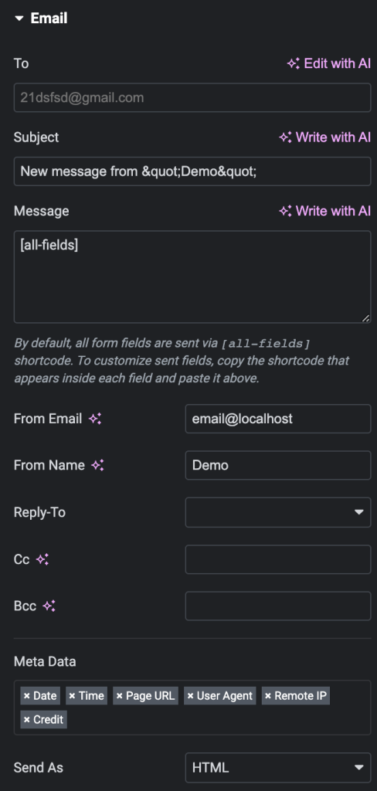This screenshot has height=791, width=377.
Task: Remove the Page URL meta data tag
Action: click(120, 696)
